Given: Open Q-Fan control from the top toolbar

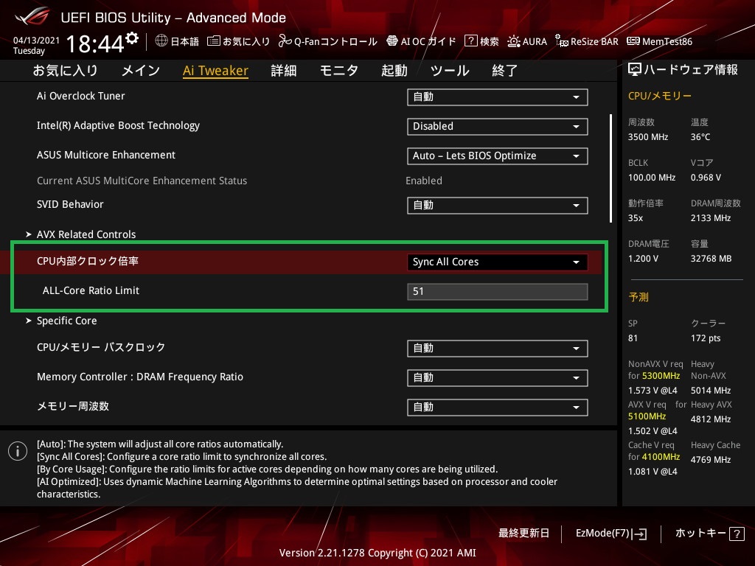Looking at the screenshot, I should click(327, 41).
